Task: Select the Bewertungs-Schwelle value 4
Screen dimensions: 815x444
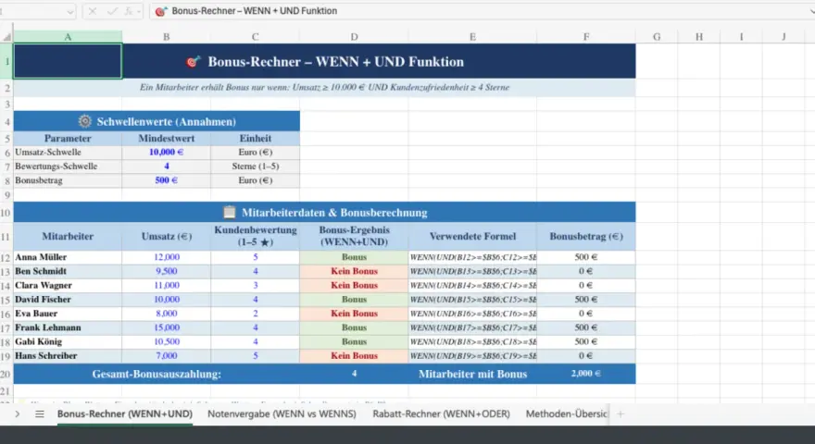Action: pos(167,166)
